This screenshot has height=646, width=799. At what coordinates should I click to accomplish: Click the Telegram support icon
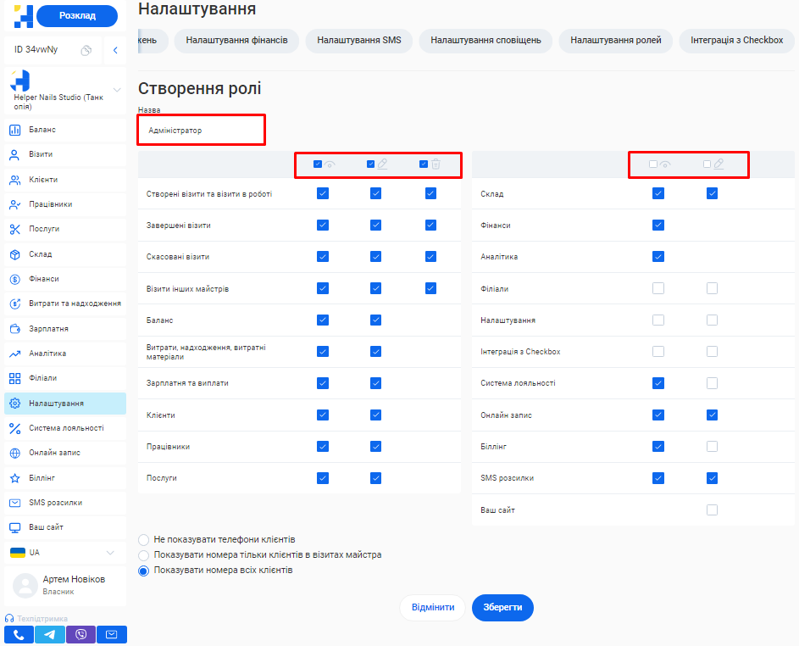[50, 634]
